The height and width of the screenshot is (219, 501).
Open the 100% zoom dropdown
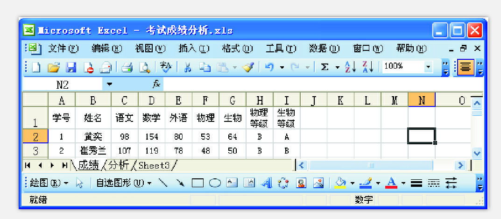429,67
